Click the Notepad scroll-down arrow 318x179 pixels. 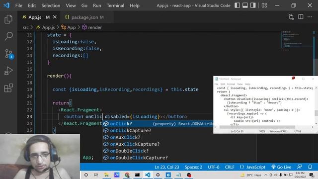(x=316, y=124)
